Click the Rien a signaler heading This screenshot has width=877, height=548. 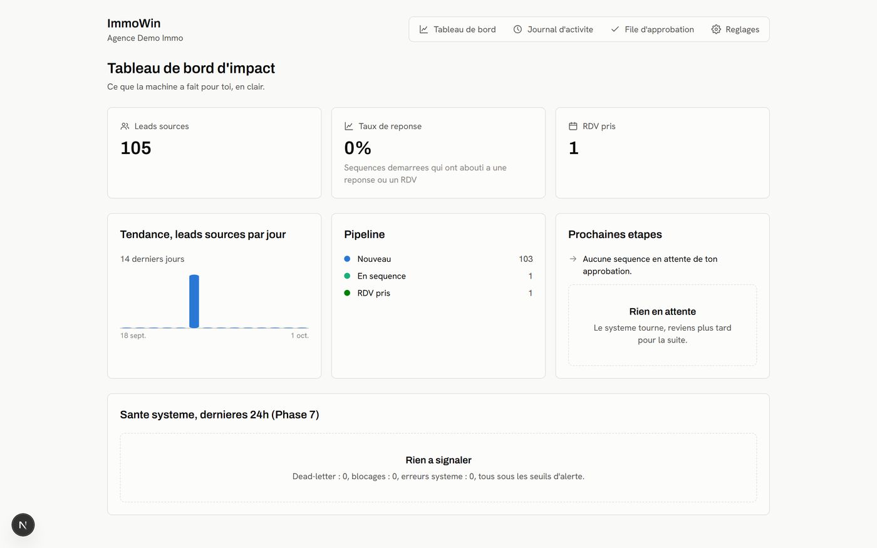pos(438,460)
